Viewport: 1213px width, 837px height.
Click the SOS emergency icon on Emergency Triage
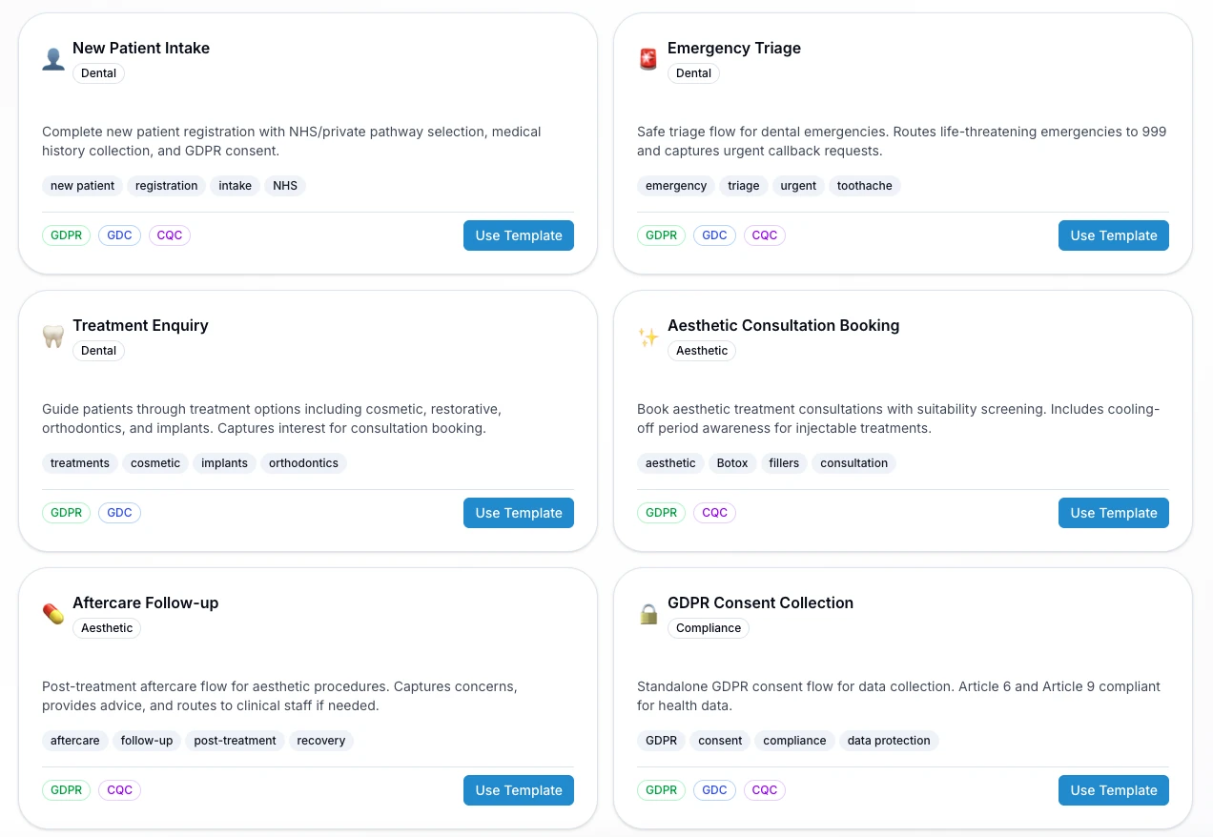pos(648,58)
